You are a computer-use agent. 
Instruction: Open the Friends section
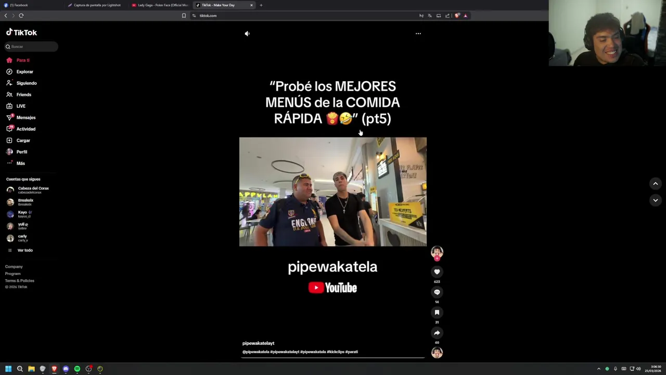coord(19,95)
